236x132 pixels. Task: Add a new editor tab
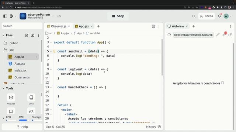coord(98,26)
